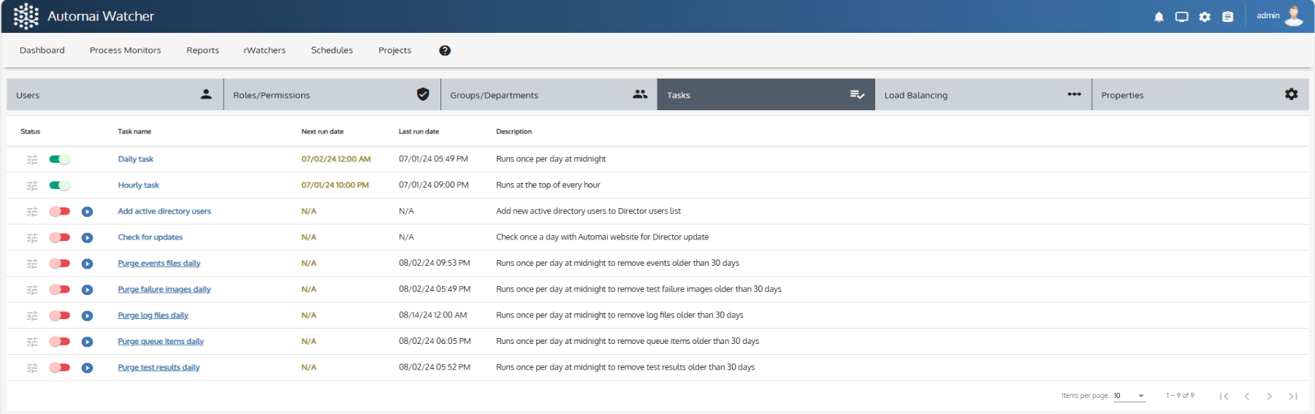This screenshot has height=414, width=1315.
Task: Open the Projects menu
Action: tap(394, 50)
